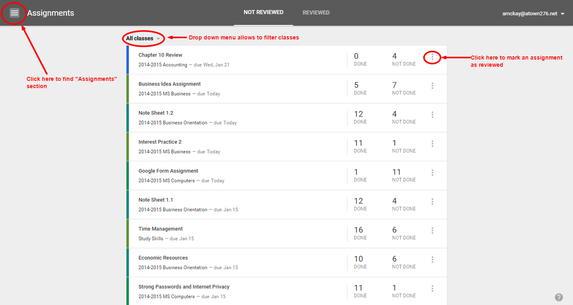The height and width of the screenshot is (305, 573).
Task: Click the Assignments page title
Action: coord(51,13)
